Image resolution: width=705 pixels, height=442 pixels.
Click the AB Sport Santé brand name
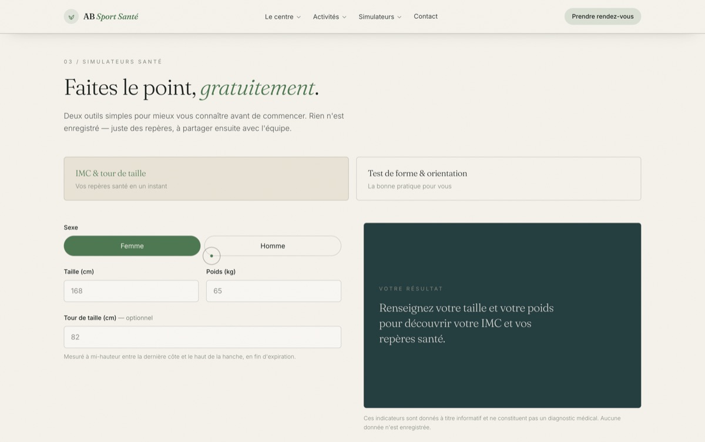pyautogui.click(x=111, y=16)
